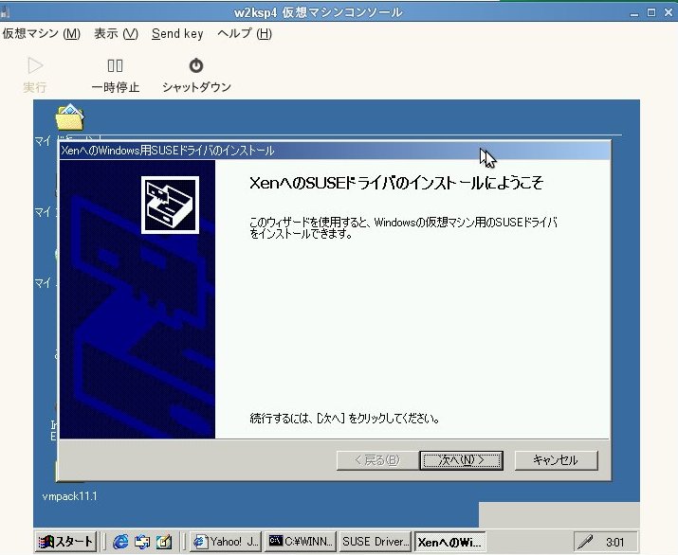
Task: Select the My Documents folder desktop icon
Action: pos(69,117)
